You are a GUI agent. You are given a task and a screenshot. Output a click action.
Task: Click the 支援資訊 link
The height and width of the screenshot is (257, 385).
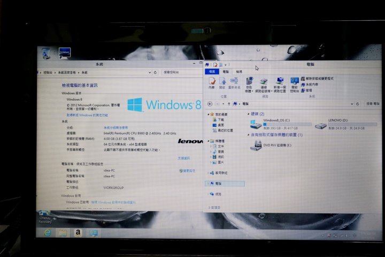pos(183,158)
